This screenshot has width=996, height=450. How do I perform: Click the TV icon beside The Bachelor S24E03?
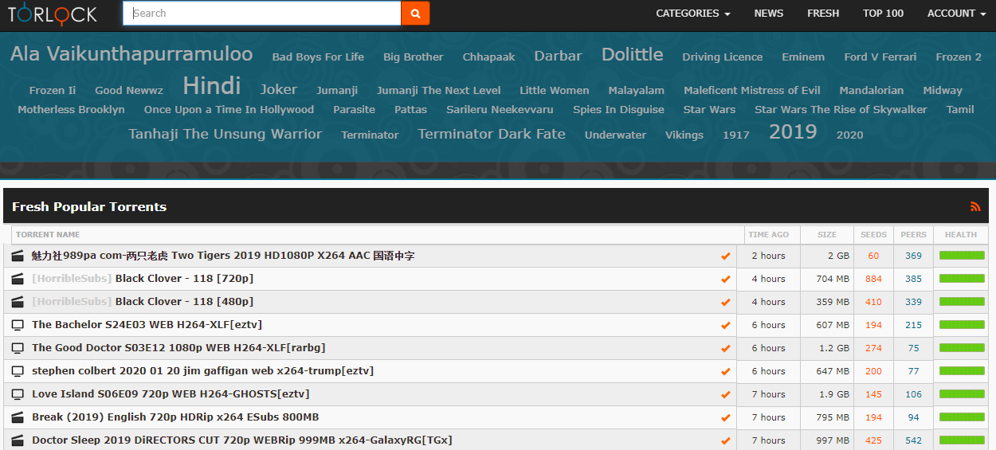(x=18, y=325)
